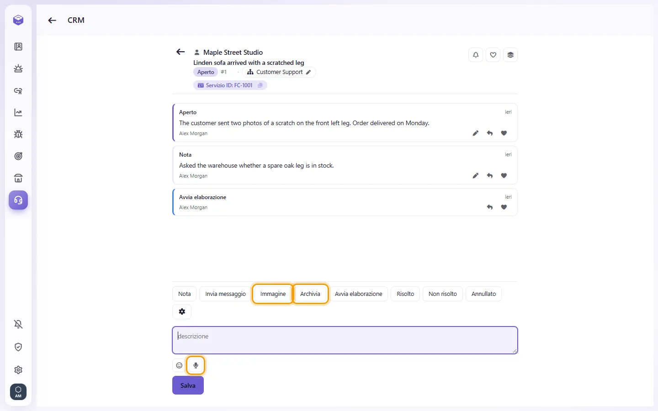Open the bug icon in the sidebar
658x411 pixels.
click(18, 134)
